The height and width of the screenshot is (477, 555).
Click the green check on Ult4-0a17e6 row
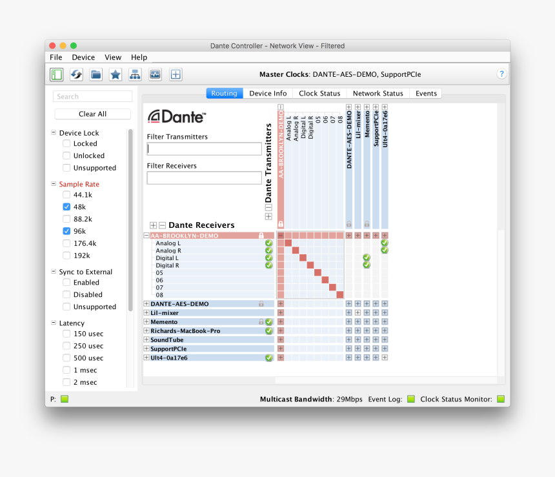269,358
